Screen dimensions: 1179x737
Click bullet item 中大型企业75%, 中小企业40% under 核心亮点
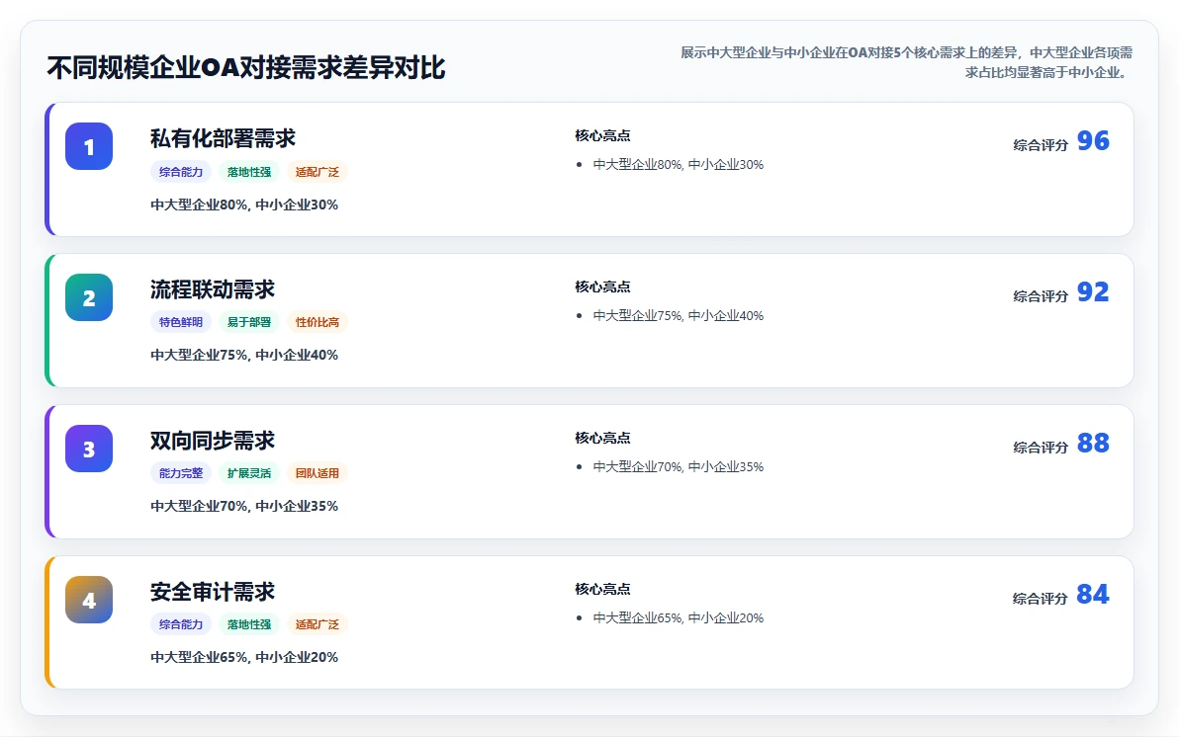[679, 315]
